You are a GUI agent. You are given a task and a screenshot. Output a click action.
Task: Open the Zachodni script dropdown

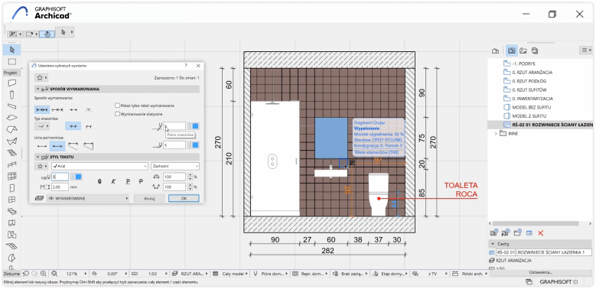[175, 166]
